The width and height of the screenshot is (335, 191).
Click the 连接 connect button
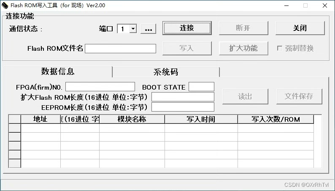(187, 28)
